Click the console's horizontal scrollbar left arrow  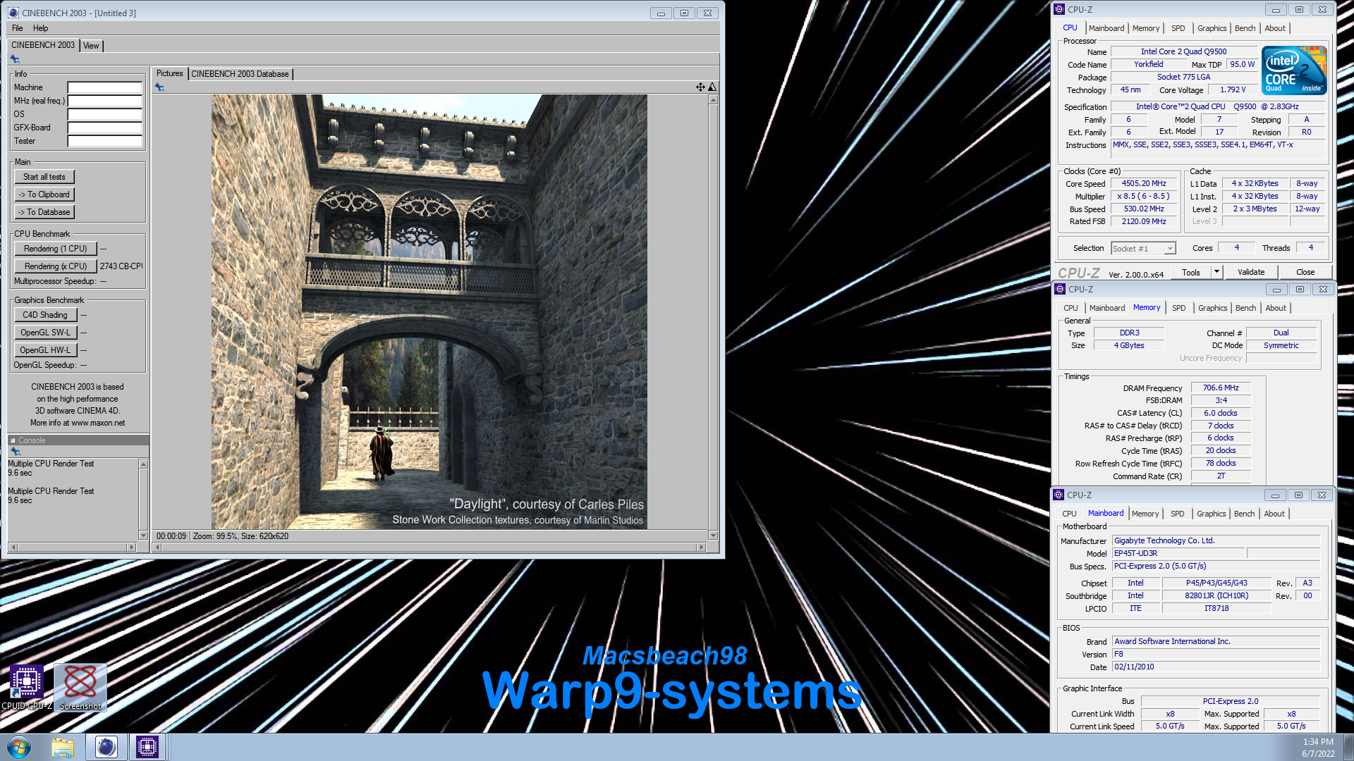click(13, 547)
